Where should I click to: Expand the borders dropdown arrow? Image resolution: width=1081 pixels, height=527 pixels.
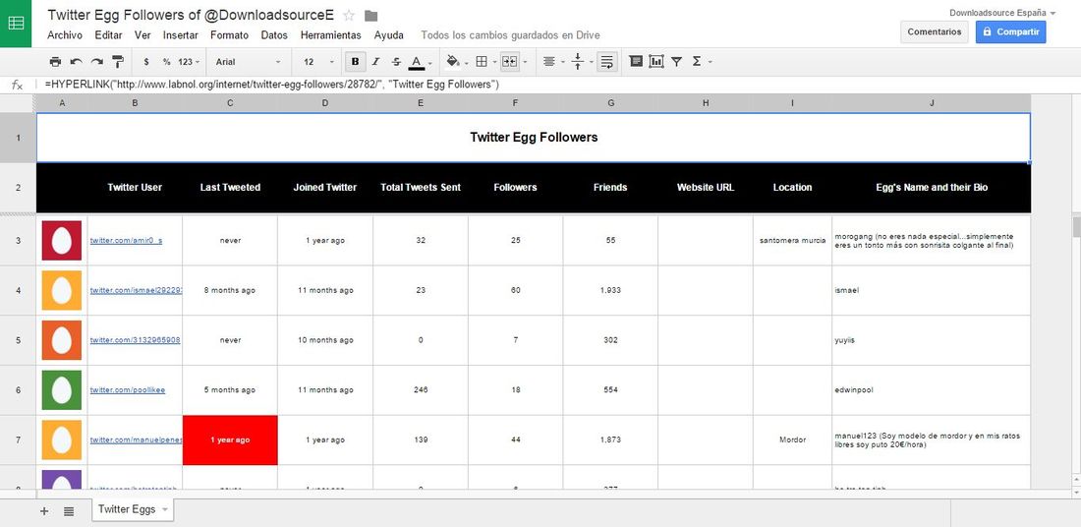pyautogui.click(x=495, y=62)
